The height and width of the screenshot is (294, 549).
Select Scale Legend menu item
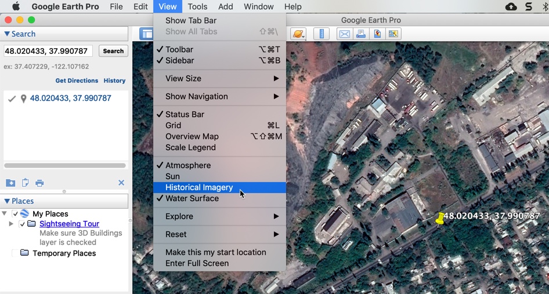click(x=219, y=147)
